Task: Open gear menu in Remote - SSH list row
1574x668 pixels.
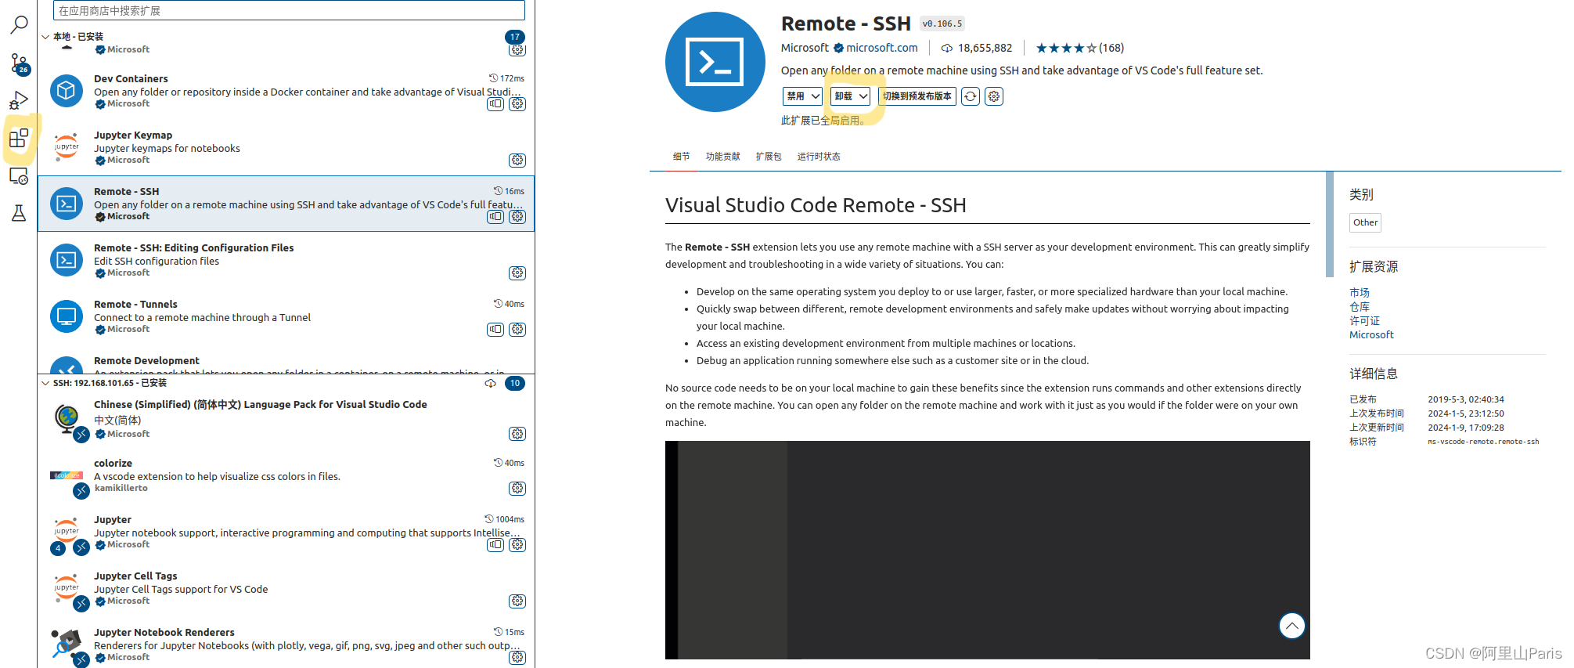Action: [x=517, y=217]
